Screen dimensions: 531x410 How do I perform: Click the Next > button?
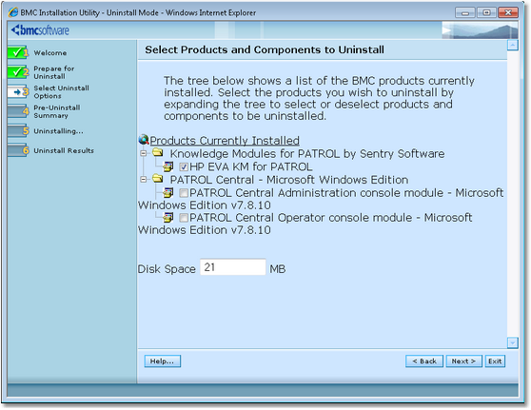coord(463,361)
